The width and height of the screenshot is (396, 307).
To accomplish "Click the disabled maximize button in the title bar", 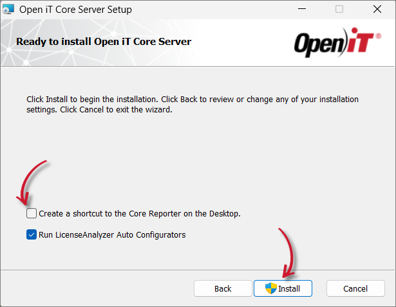I will click(339, 10).
